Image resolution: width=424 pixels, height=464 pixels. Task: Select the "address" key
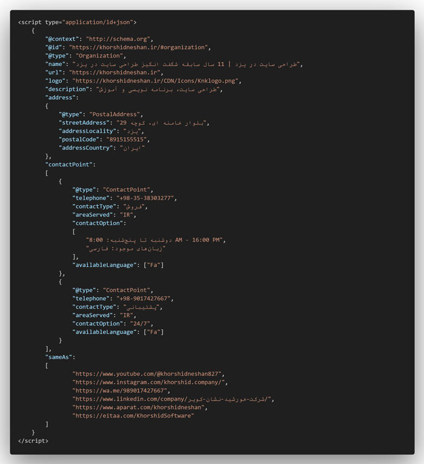point(61,97)
